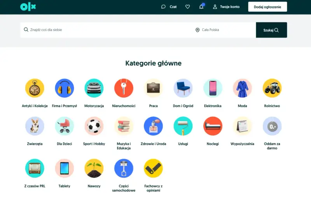Select Z czasów PRL television icon
Viewport: 311px width, 211px height.
coord(35,168)
